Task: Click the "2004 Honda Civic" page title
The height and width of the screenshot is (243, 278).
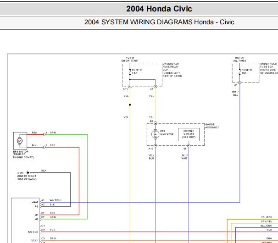Action: coord(159,9)
